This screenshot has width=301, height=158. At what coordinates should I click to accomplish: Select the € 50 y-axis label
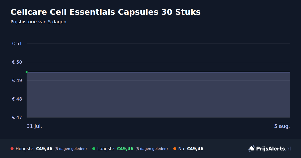point(17,62)
